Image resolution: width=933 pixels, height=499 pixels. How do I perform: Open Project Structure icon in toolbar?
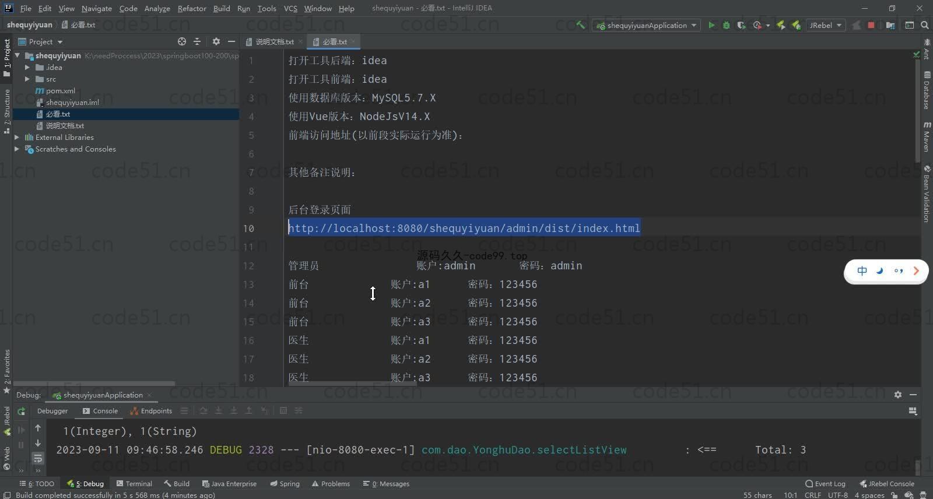coord(890,25)
